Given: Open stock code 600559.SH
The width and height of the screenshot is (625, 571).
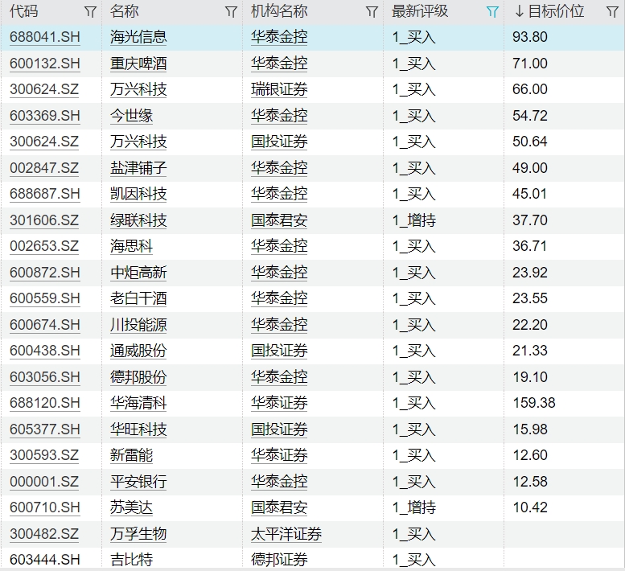Looking at the screenshot, I should click(45, 298).
